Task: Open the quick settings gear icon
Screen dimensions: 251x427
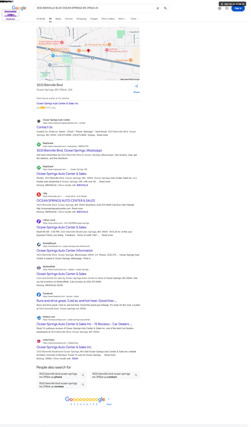Action: point(219,8)
